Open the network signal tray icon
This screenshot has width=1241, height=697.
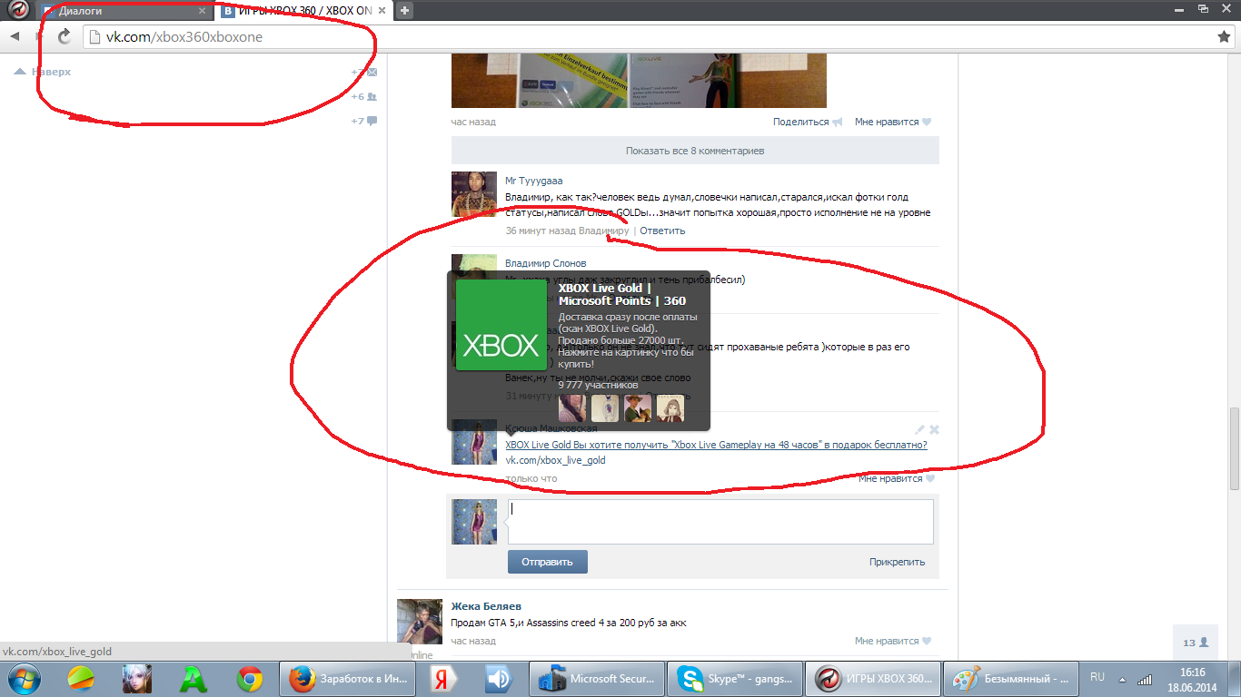point(1145,678)
